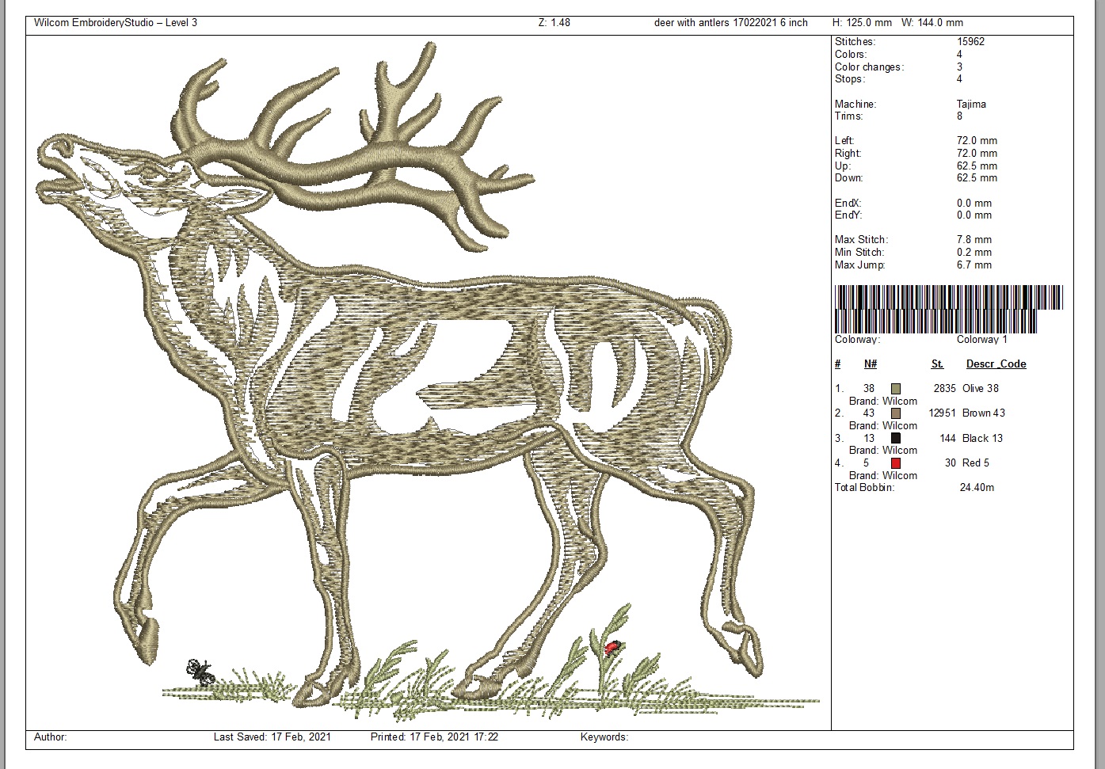Click the Brown 43 thread swatch

(895, 413)
